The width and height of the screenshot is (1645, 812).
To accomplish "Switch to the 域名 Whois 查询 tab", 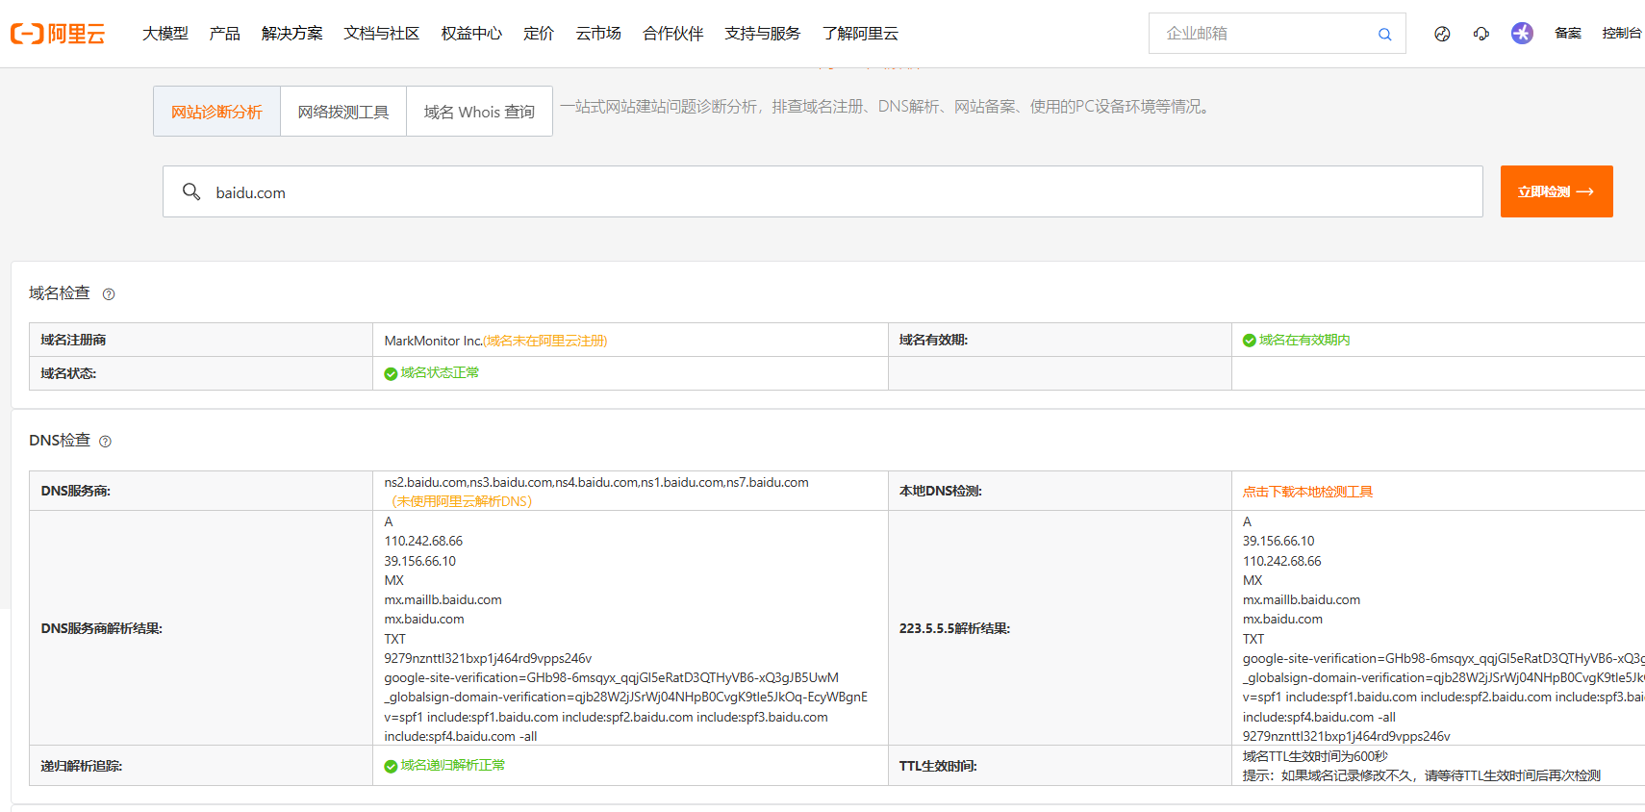I will click(479, 112).
